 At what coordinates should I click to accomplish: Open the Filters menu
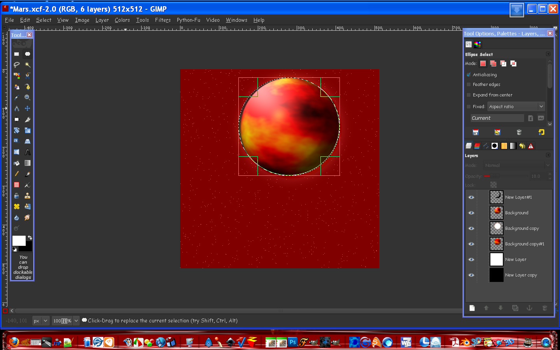pyautogui.click(x=163, y=20)
